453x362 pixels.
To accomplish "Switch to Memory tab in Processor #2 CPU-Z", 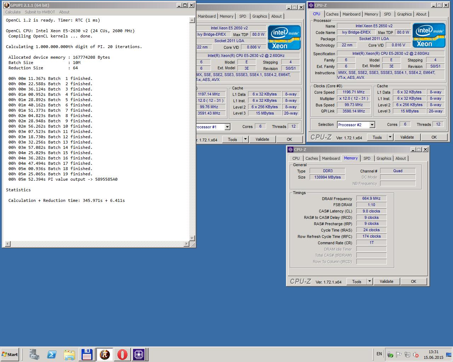I will pos(371,14).
